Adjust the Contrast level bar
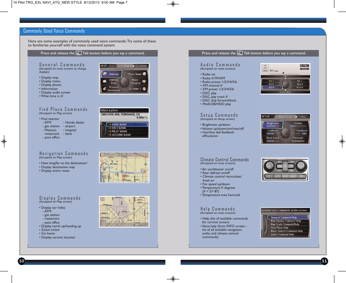The image size is (346, 283). (x=273, y=134)
